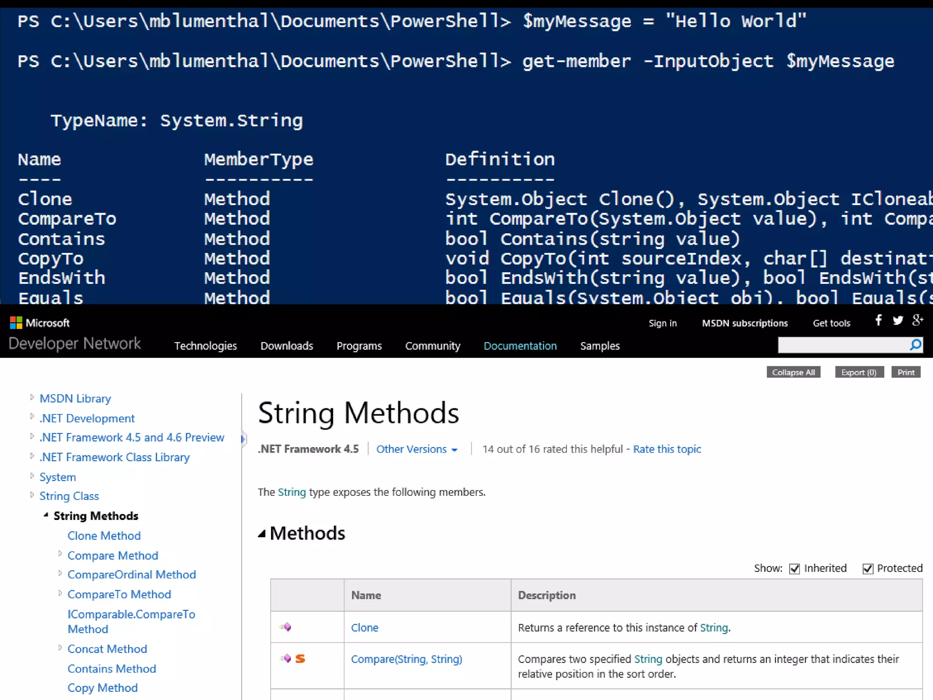Open the Documentation menu tab
This screenshot has height=700, width=933.
point(520,346)
